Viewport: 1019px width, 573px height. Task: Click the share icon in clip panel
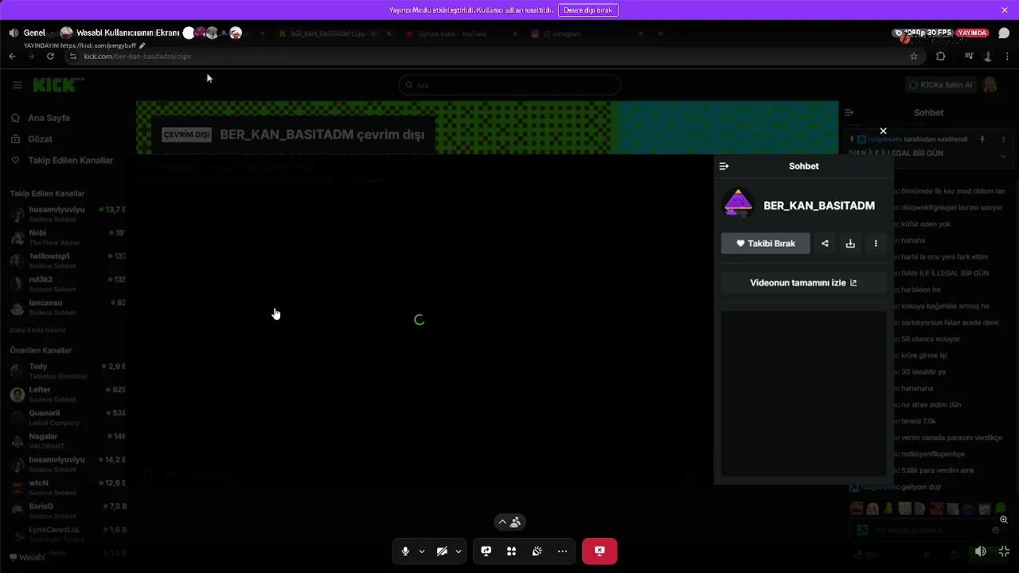click(825, 244)
